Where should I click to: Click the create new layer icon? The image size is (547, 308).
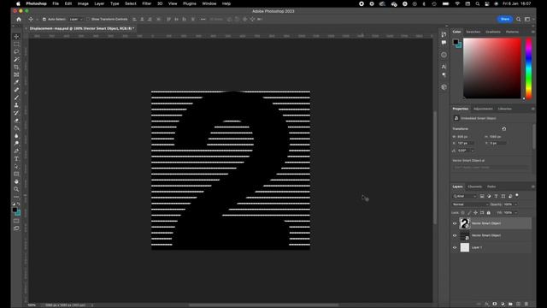pos(519,305)
